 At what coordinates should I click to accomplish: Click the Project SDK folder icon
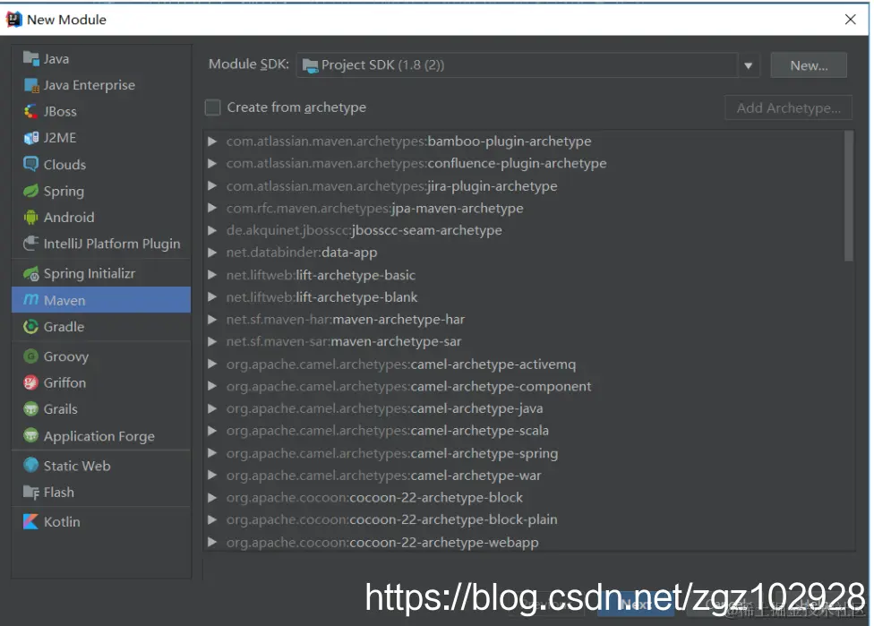[x=310, y=65]
